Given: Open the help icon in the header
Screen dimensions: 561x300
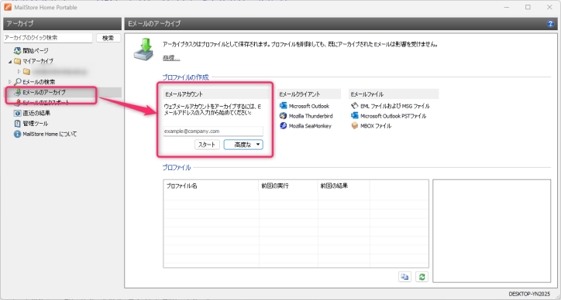Looking at the screenshot, I should 550,24.
